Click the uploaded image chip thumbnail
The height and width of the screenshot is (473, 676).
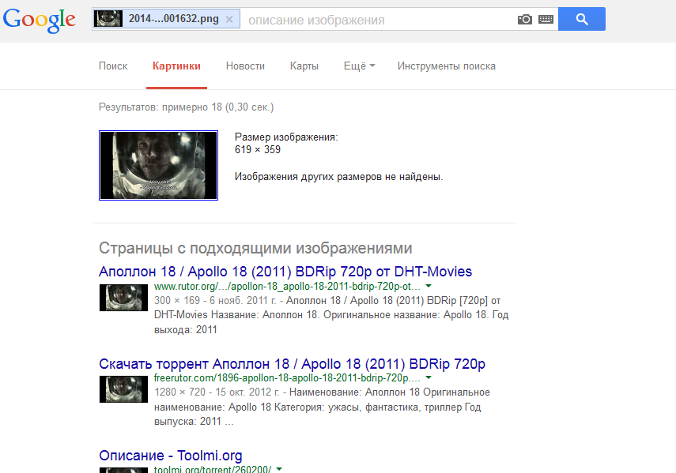click(108, 19)
